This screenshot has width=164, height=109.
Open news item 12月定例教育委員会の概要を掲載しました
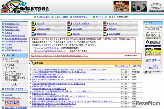point(47,75)
